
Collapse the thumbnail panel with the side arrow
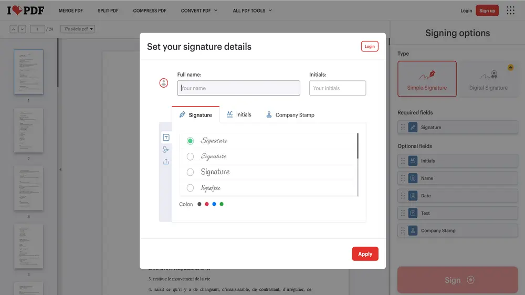point(60,170)
